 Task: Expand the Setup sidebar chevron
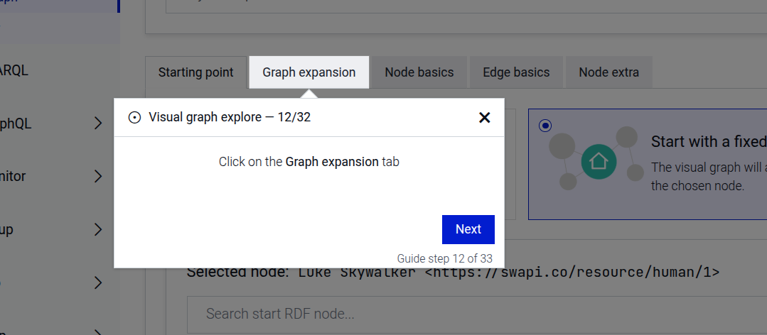coord(98,230)
